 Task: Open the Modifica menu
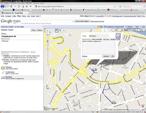point(7,3)
